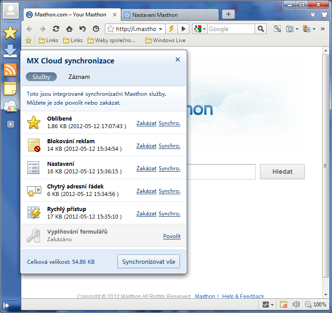332x313 pixels.
Task: Enable Vyplňování formulářů via Povolit
Action: click(x=172, y=236)
